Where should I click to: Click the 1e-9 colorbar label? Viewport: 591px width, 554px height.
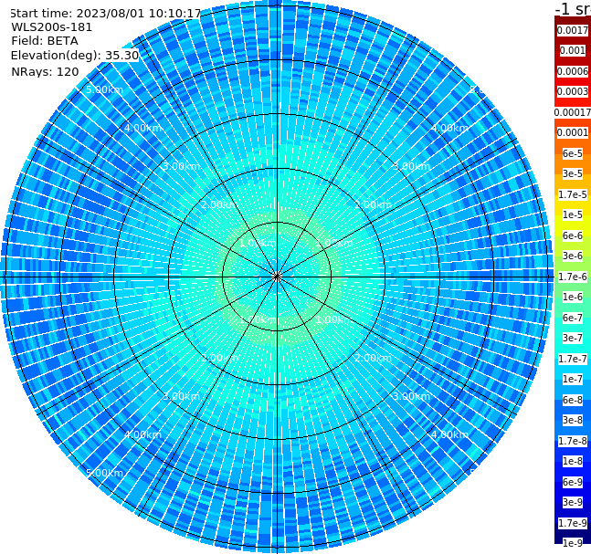[573, 543]
